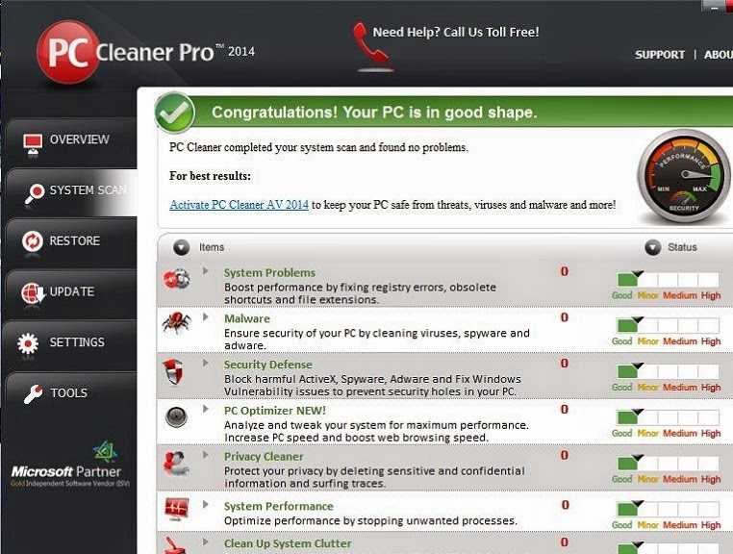Viewport: 733px width, 554px height.
Task: Expand the System Performance row
Action: tap(205, 504)
